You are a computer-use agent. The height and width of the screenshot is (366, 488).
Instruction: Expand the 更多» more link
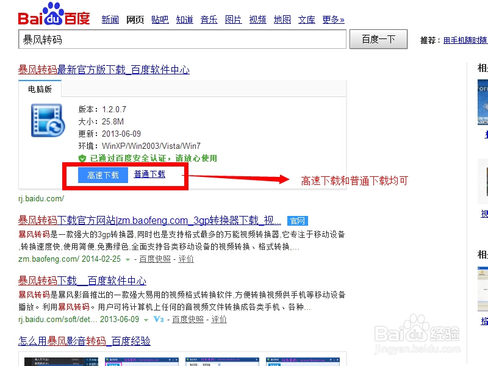[x=333, y=20]
